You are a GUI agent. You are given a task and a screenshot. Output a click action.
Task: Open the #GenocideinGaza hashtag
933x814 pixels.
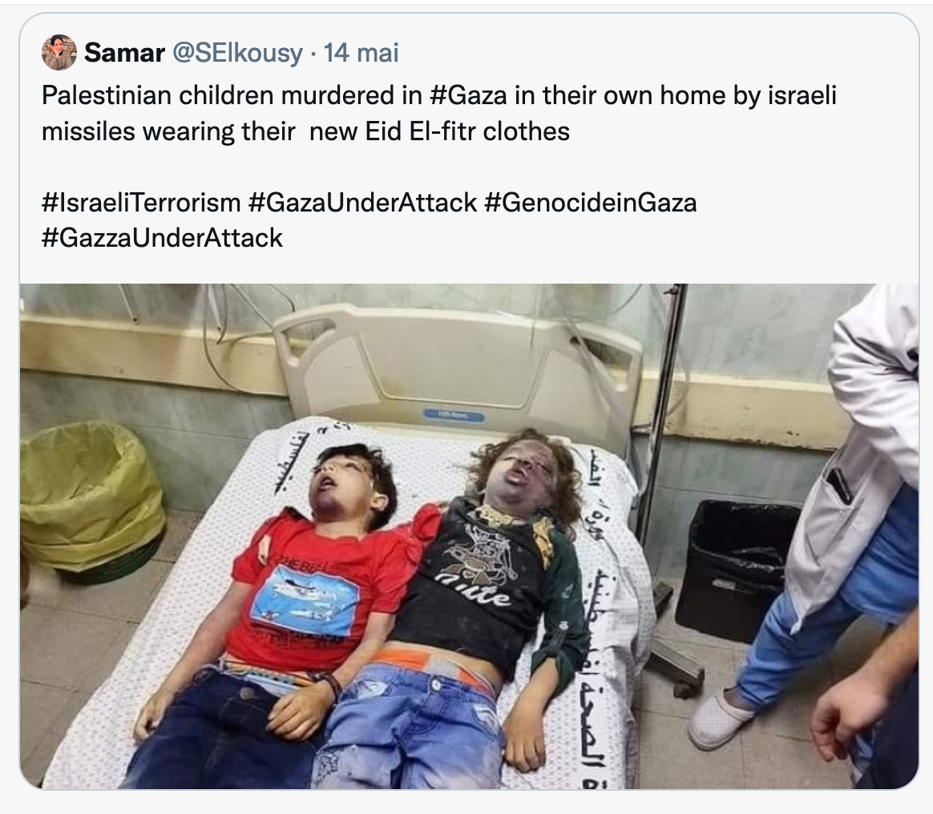click(x=590, y=203)
